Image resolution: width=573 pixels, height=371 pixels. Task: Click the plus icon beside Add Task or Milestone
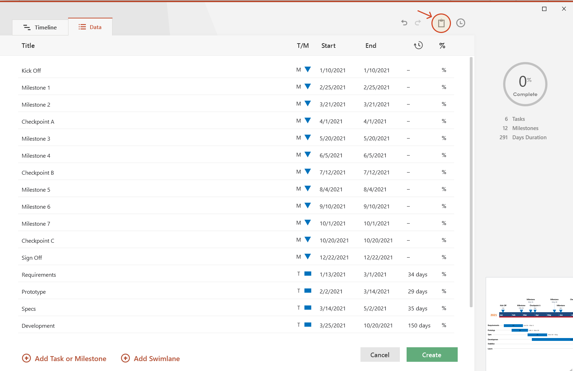(x=27, y=358)
